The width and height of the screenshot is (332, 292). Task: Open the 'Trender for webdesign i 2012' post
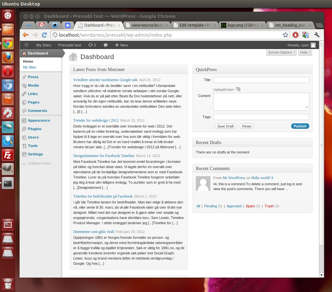click(x=96, y=120)
